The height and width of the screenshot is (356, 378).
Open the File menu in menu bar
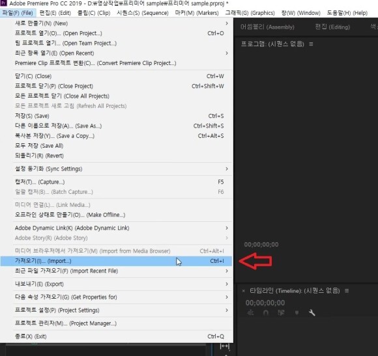click(18, 13)
